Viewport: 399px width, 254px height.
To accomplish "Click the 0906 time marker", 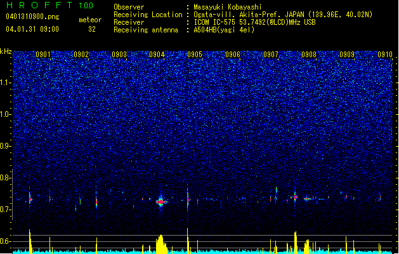I will click(233, 55).
